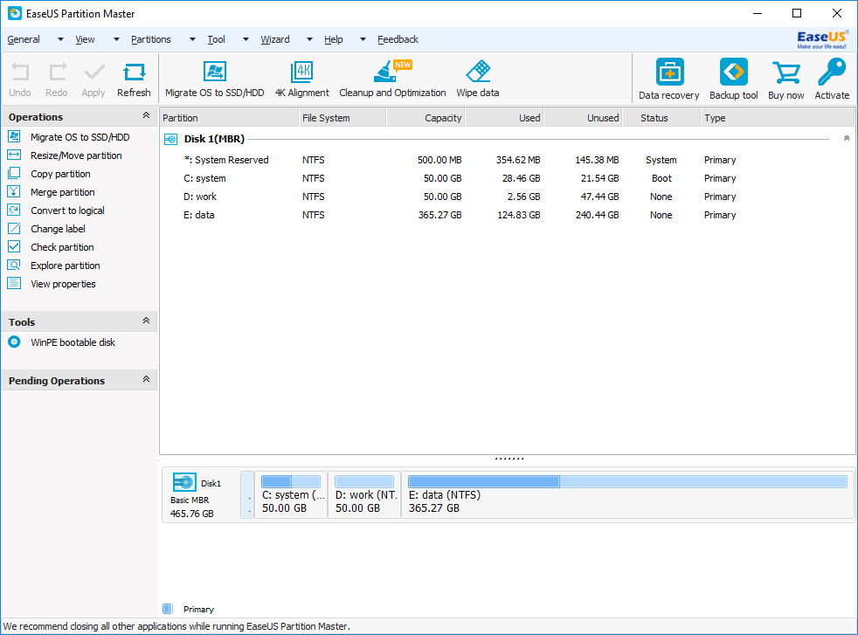The image size is (858, 635).
Task: Select Resize/Move partition operation
Action: pos(76,155)
